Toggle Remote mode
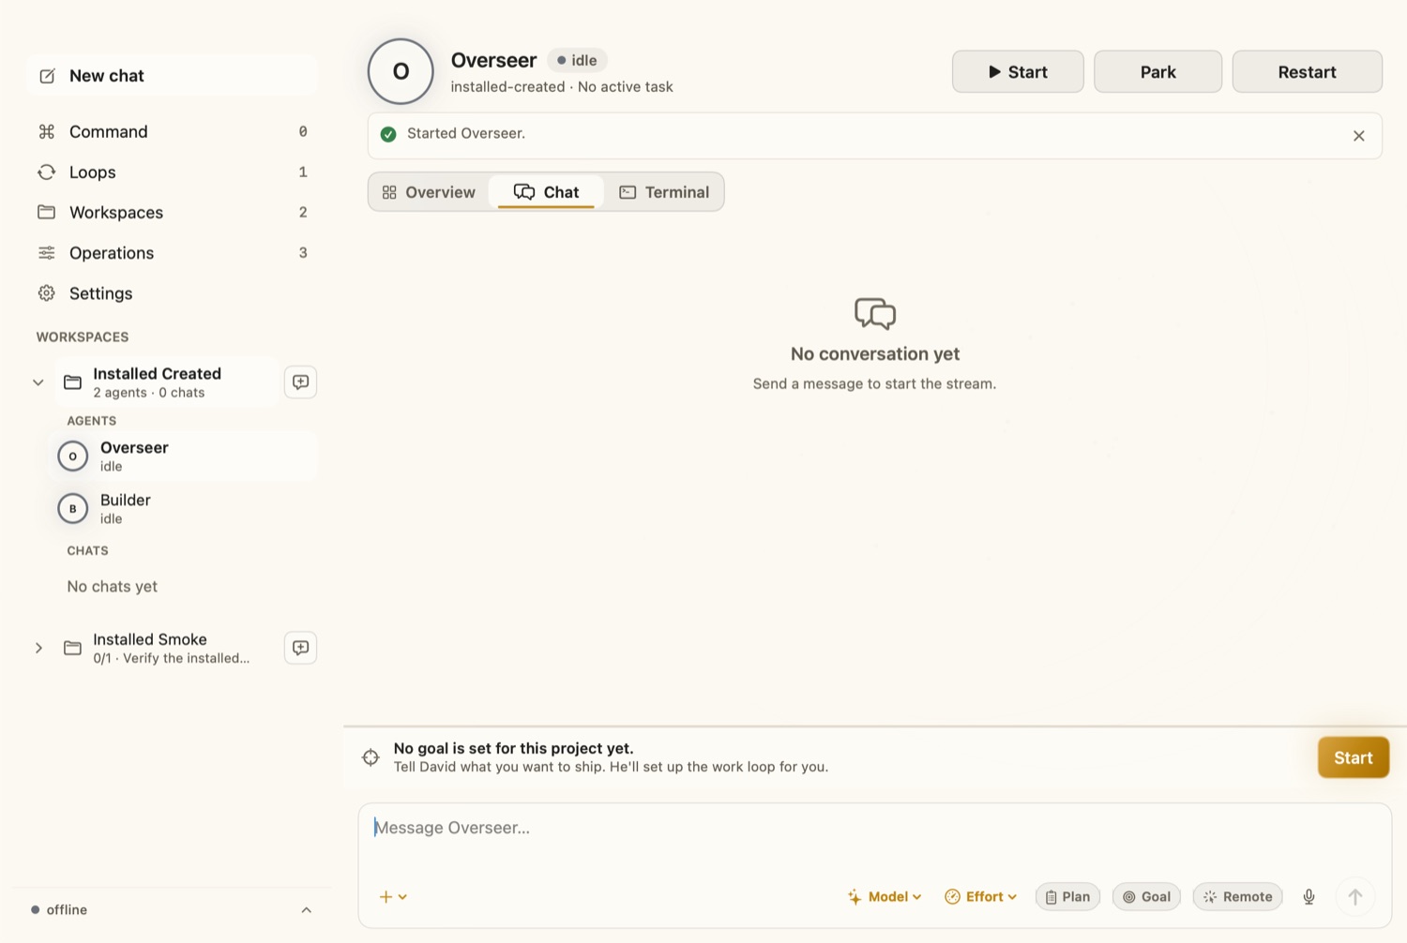Image resolution: width=1407 pixels, height=943 pixels. [1237, 897]
